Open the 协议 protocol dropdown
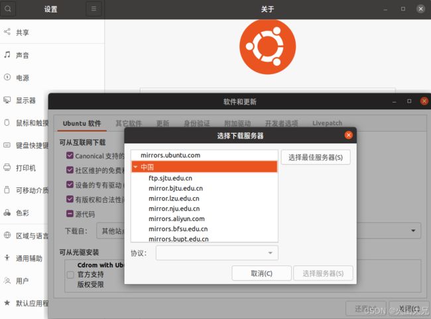 pyautogui.click(x=217, y=253)
